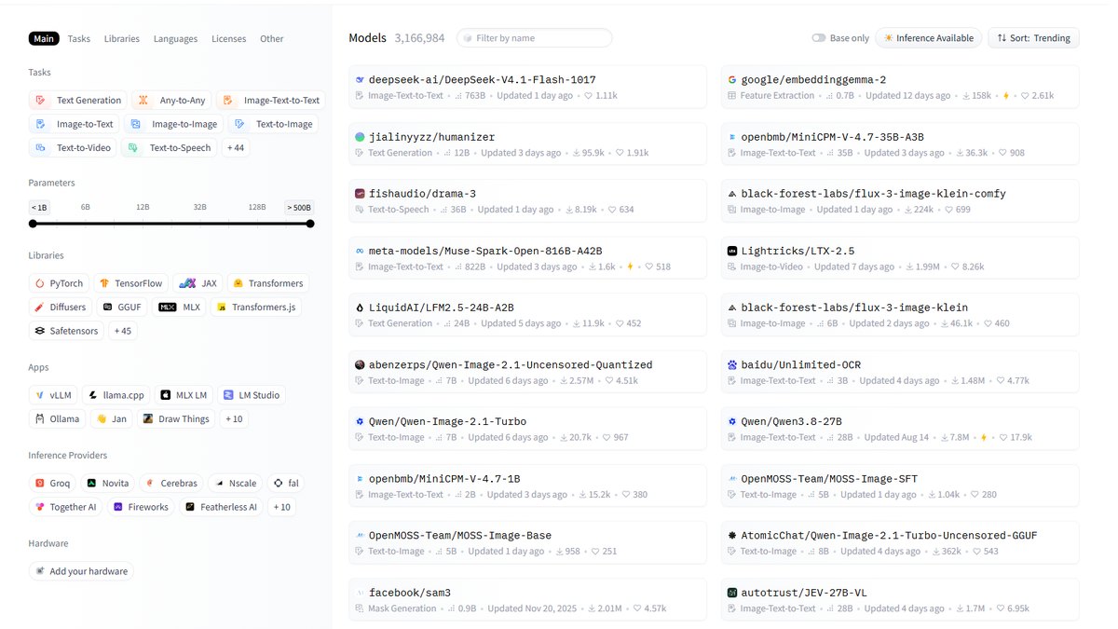Show +10 more in the Apps section
Screen dimensions: 1118x629
[234, 419]
